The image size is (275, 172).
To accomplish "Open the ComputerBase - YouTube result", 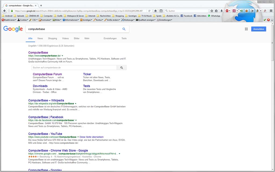I will 45,134.
